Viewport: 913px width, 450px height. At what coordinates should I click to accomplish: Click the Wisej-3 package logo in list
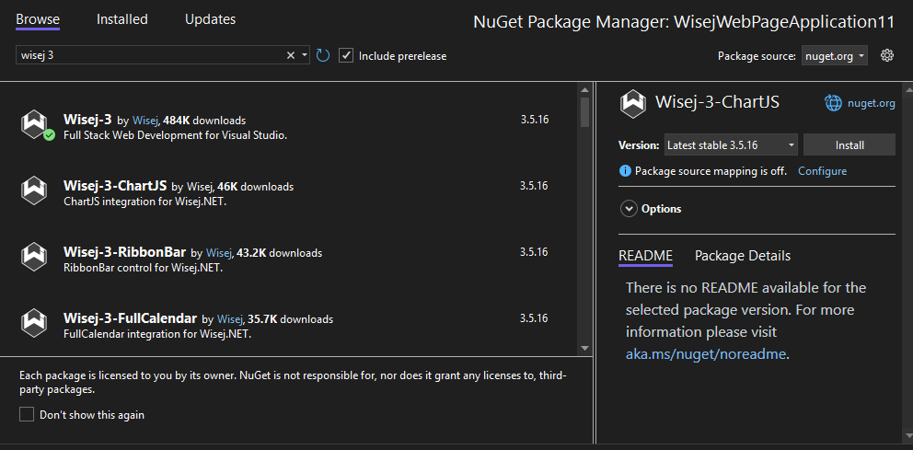36,123
